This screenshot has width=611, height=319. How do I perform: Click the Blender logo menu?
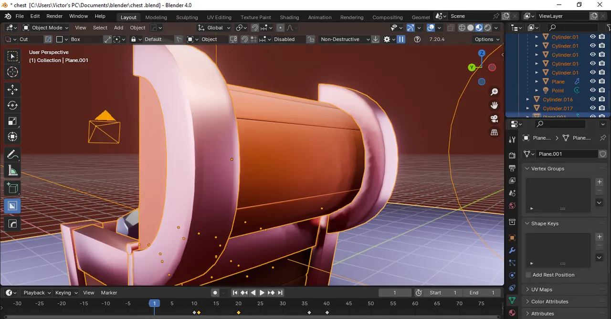(8, 16)
